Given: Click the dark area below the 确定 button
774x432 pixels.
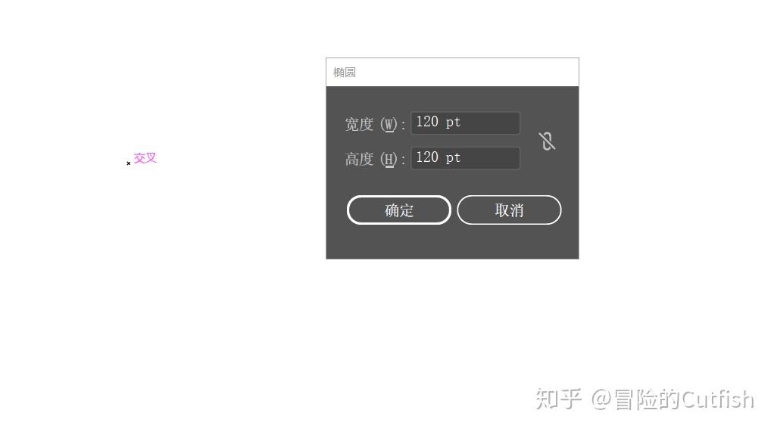Looking at the screenshot, I should pos(399,241).
